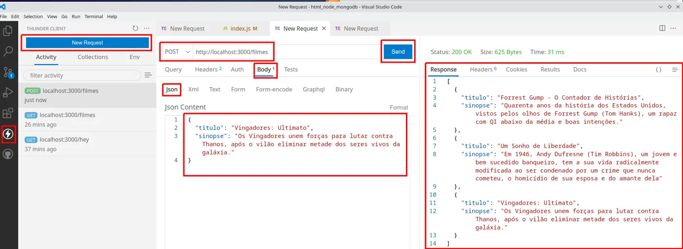Open the Tests tab
This screenshot has width=683, height=249.
click(x=291, y=70)
